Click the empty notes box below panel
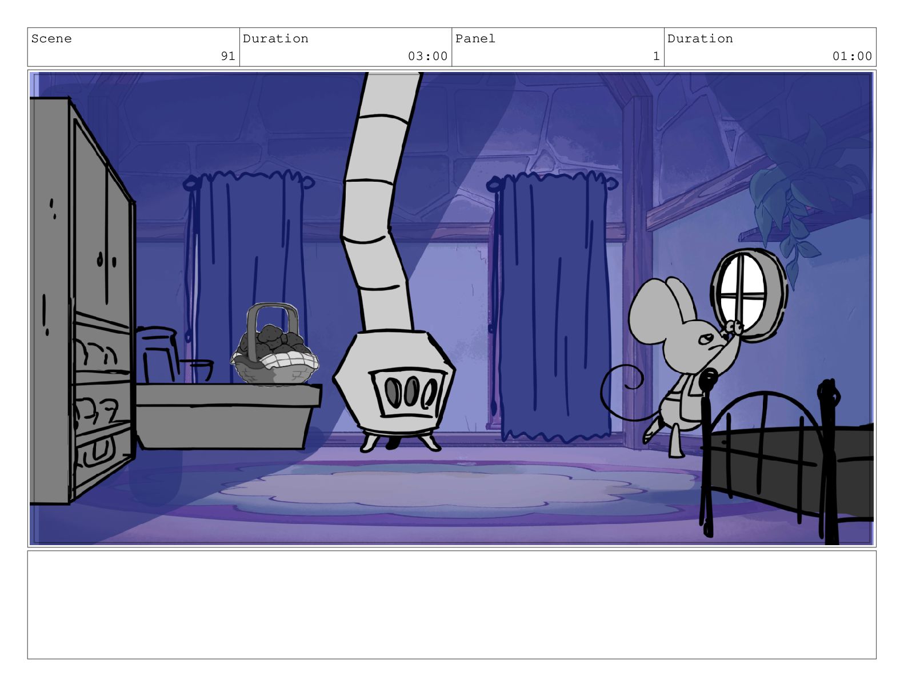Image resolution: width=904 pixels, height=700 pixels. click(x=451, y=605)
